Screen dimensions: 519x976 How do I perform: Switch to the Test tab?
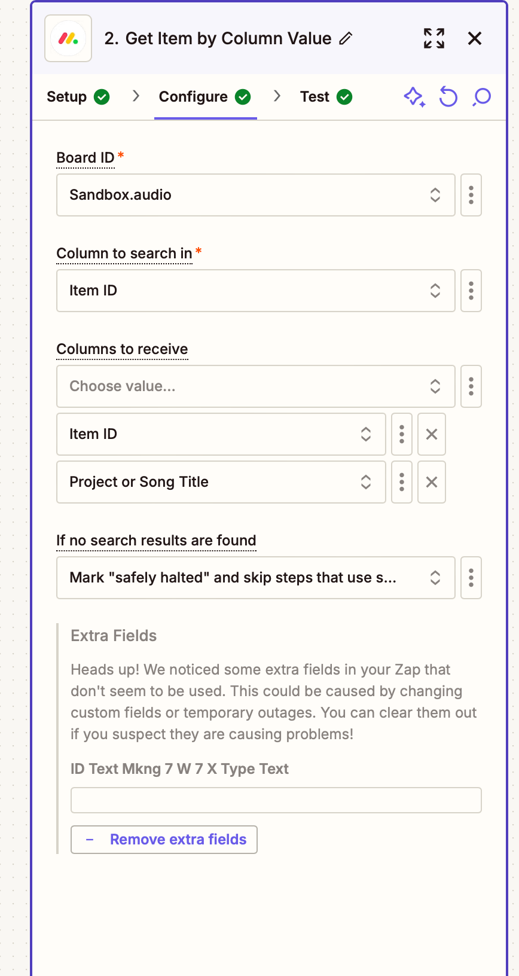pyautogui.click(x=326, y=97)
